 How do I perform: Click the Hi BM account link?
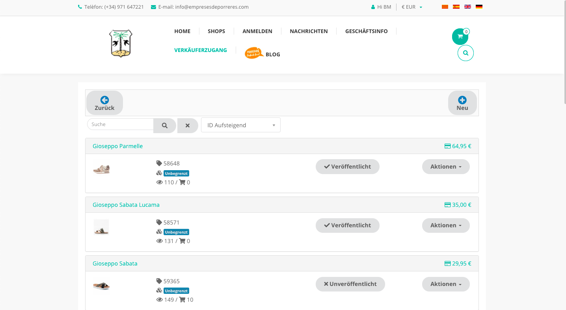click(384, 7)
